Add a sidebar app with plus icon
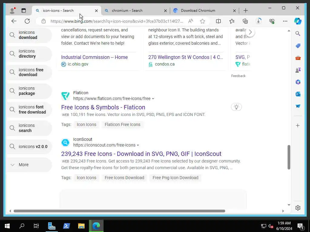This screenshot has height=232, width=310. (x=298, y=125)
